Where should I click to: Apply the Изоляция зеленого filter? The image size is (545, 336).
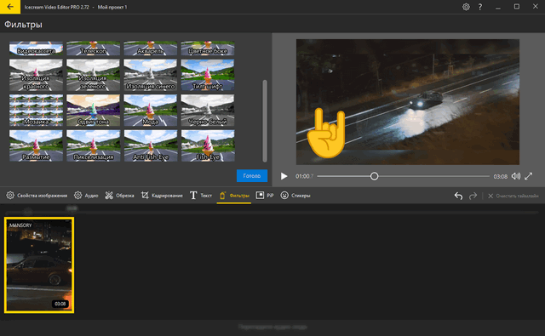pos(93,75)
